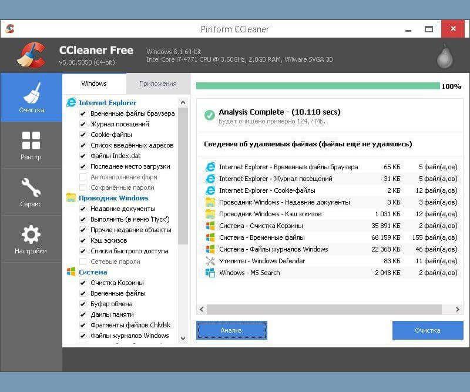The image size is (470, 392).
Task: Click the icon beside Windows - MS Search result
Action: click(x=210, y=273)
